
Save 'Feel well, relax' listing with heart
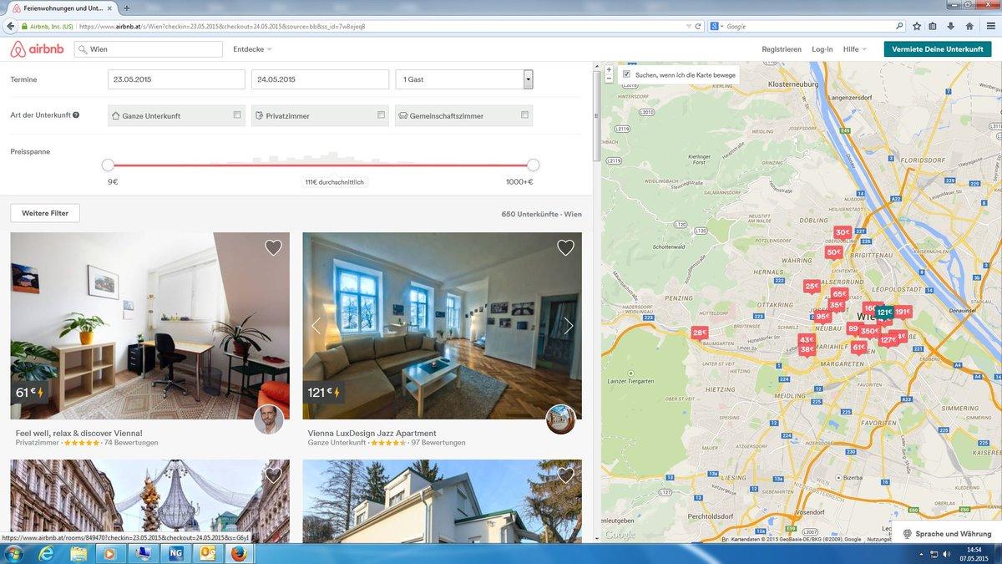[273, 247]
